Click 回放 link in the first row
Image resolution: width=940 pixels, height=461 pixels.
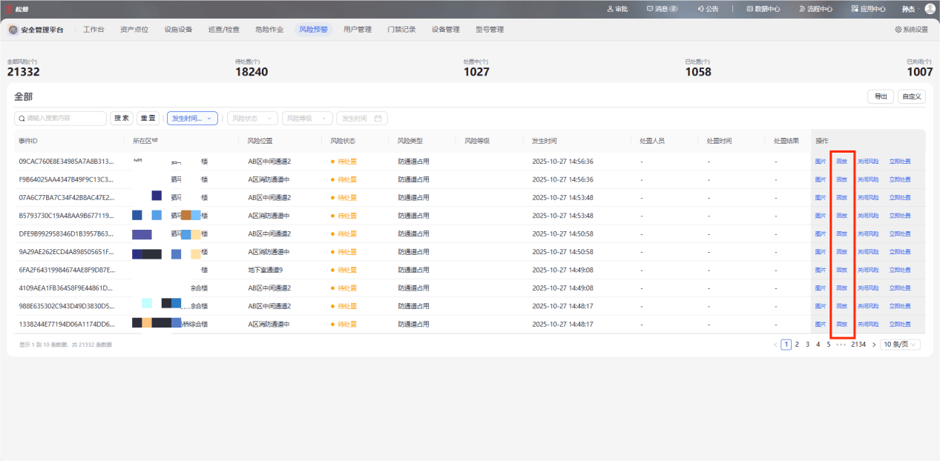[841, 161]
